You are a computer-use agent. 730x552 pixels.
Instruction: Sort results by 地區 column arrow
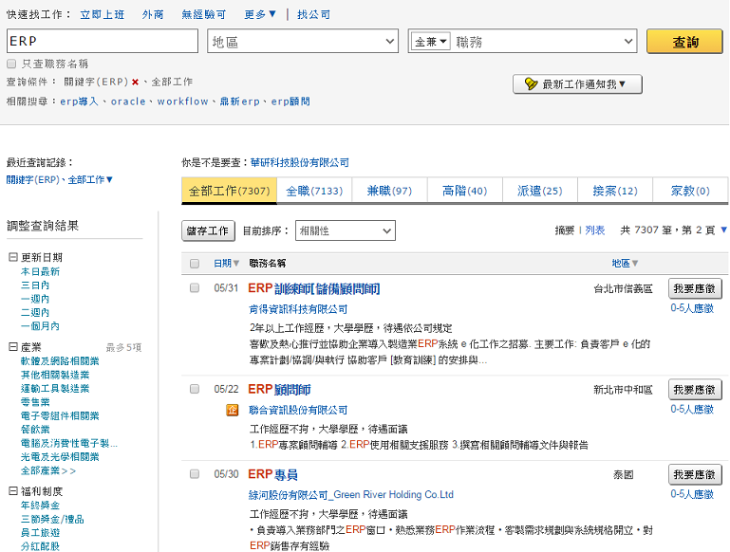pyautogui.click(x=634, y=264)
